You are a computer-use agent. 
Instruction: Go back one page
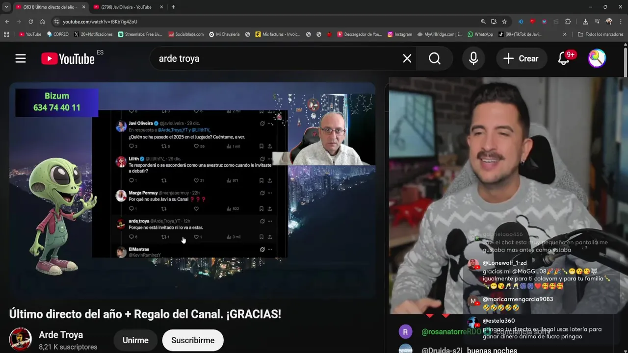click(7, 22)
